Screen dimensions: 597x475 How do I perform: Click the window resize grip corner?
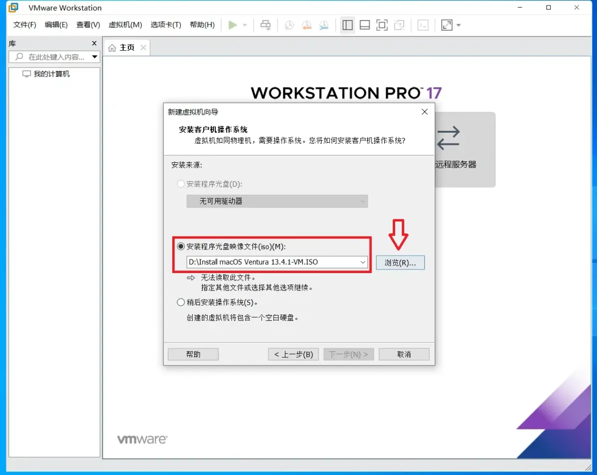[x=588, y=467]
